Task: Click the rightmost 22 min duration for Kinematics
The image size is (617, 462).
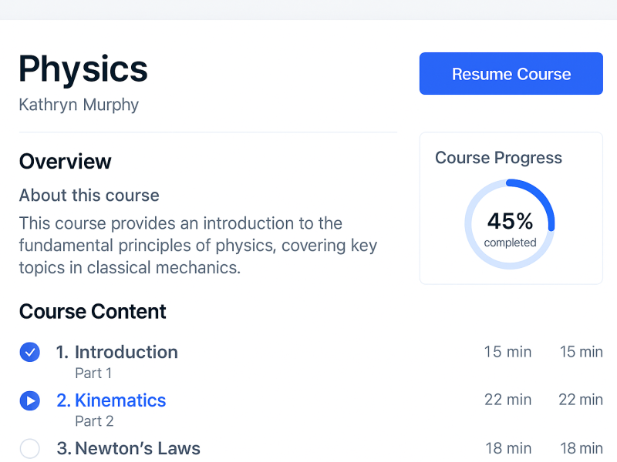Action: click(581, 400)
